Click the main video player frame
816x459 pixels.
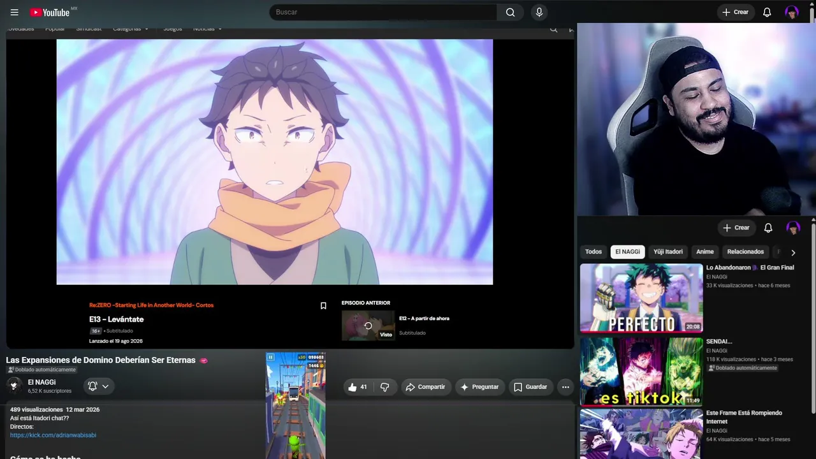275,162
